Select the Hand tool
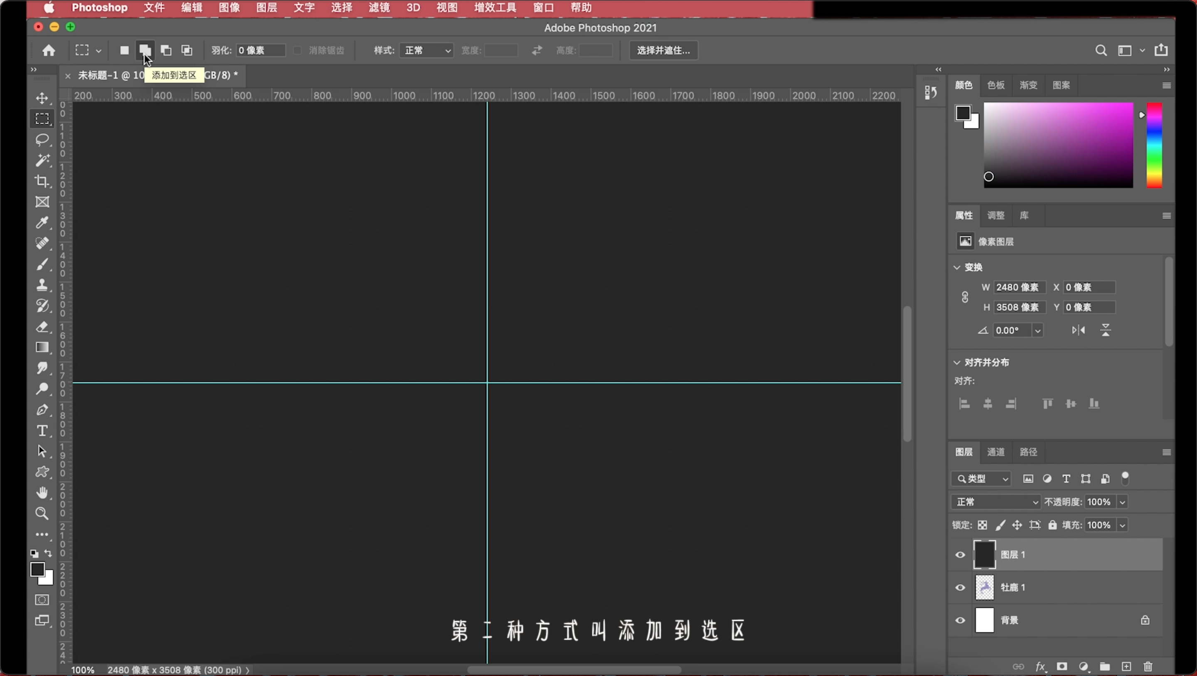The height and width of the screenshot is (676, 1197). (42, 492)
